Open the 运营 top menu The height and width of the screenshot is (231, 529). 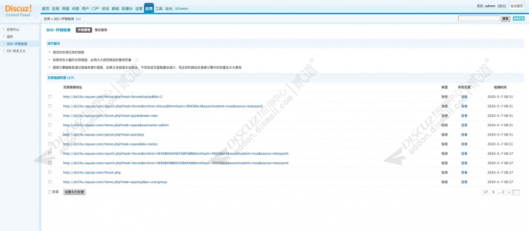[139, 9]
